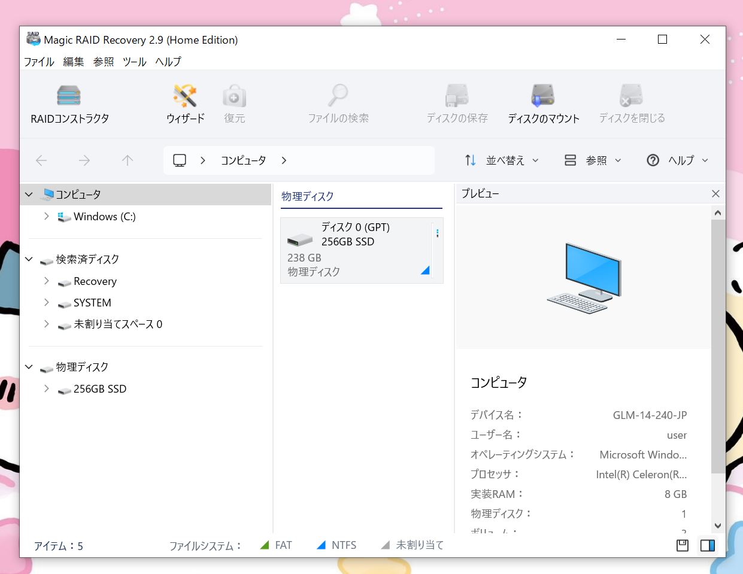This screenshot has height=574, width=743.
Task: Select 256GB SSD in the tree
Action: (100, 389)
